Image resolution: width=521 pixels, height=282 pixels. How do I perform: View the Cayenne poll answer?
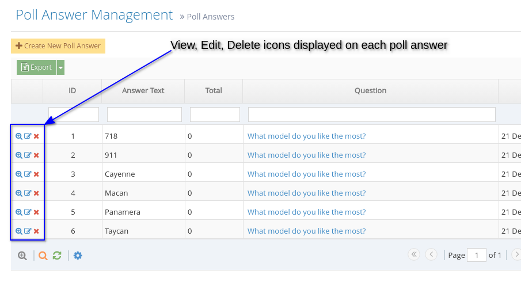tap(19, 174)
